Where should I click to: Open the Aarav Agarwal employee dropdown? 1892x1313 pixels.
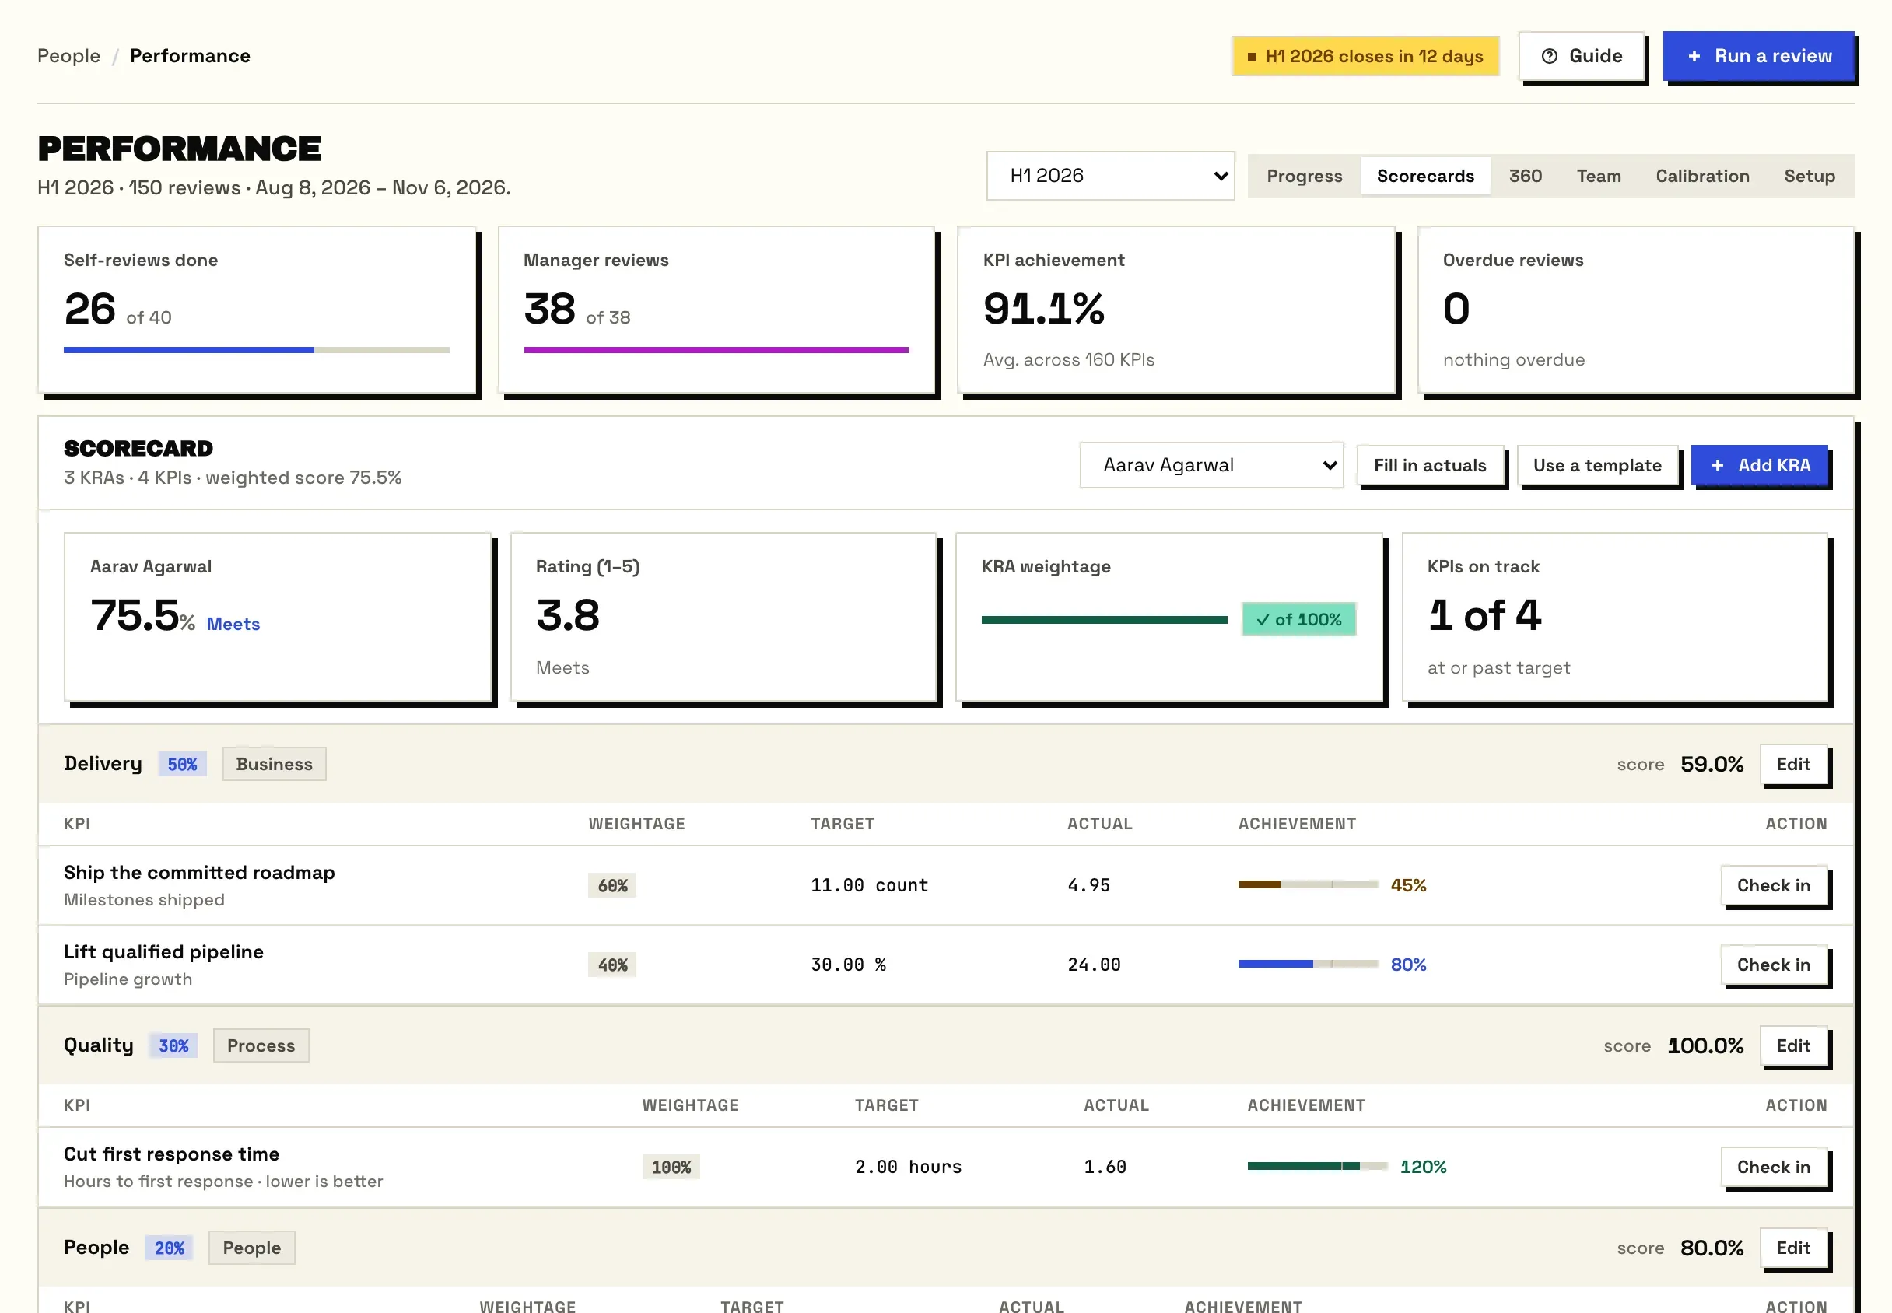1212,466
